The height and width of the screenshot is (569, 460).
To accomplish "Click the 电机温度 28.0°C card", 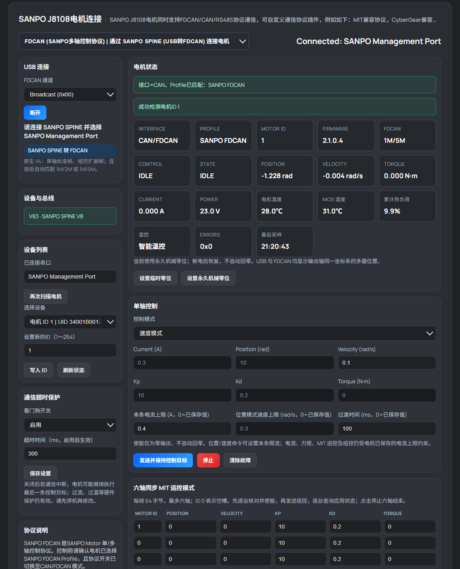I will (285, 206).
